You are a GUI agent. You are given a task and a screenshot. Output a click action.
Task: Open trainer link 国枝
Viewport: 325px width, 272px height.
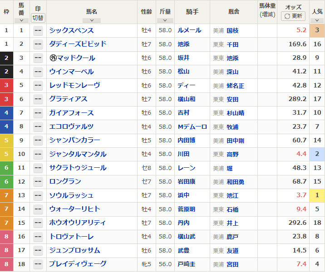click(x=232, y=31)
